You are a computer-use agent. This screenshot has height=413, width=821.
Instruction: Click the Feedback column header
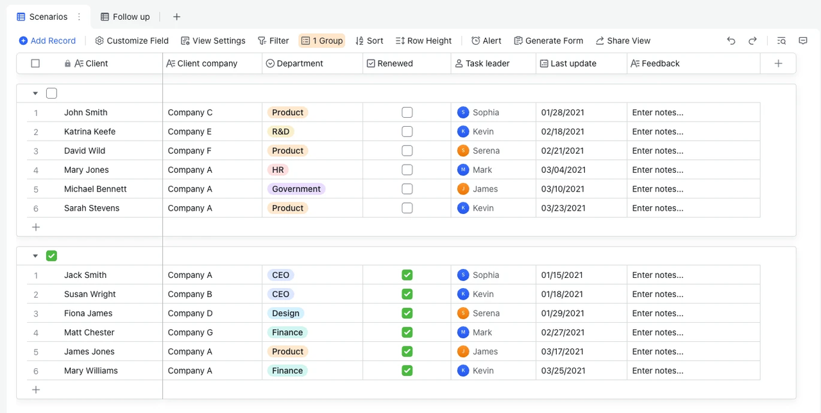pyautogui.click(x=693, y=63)
